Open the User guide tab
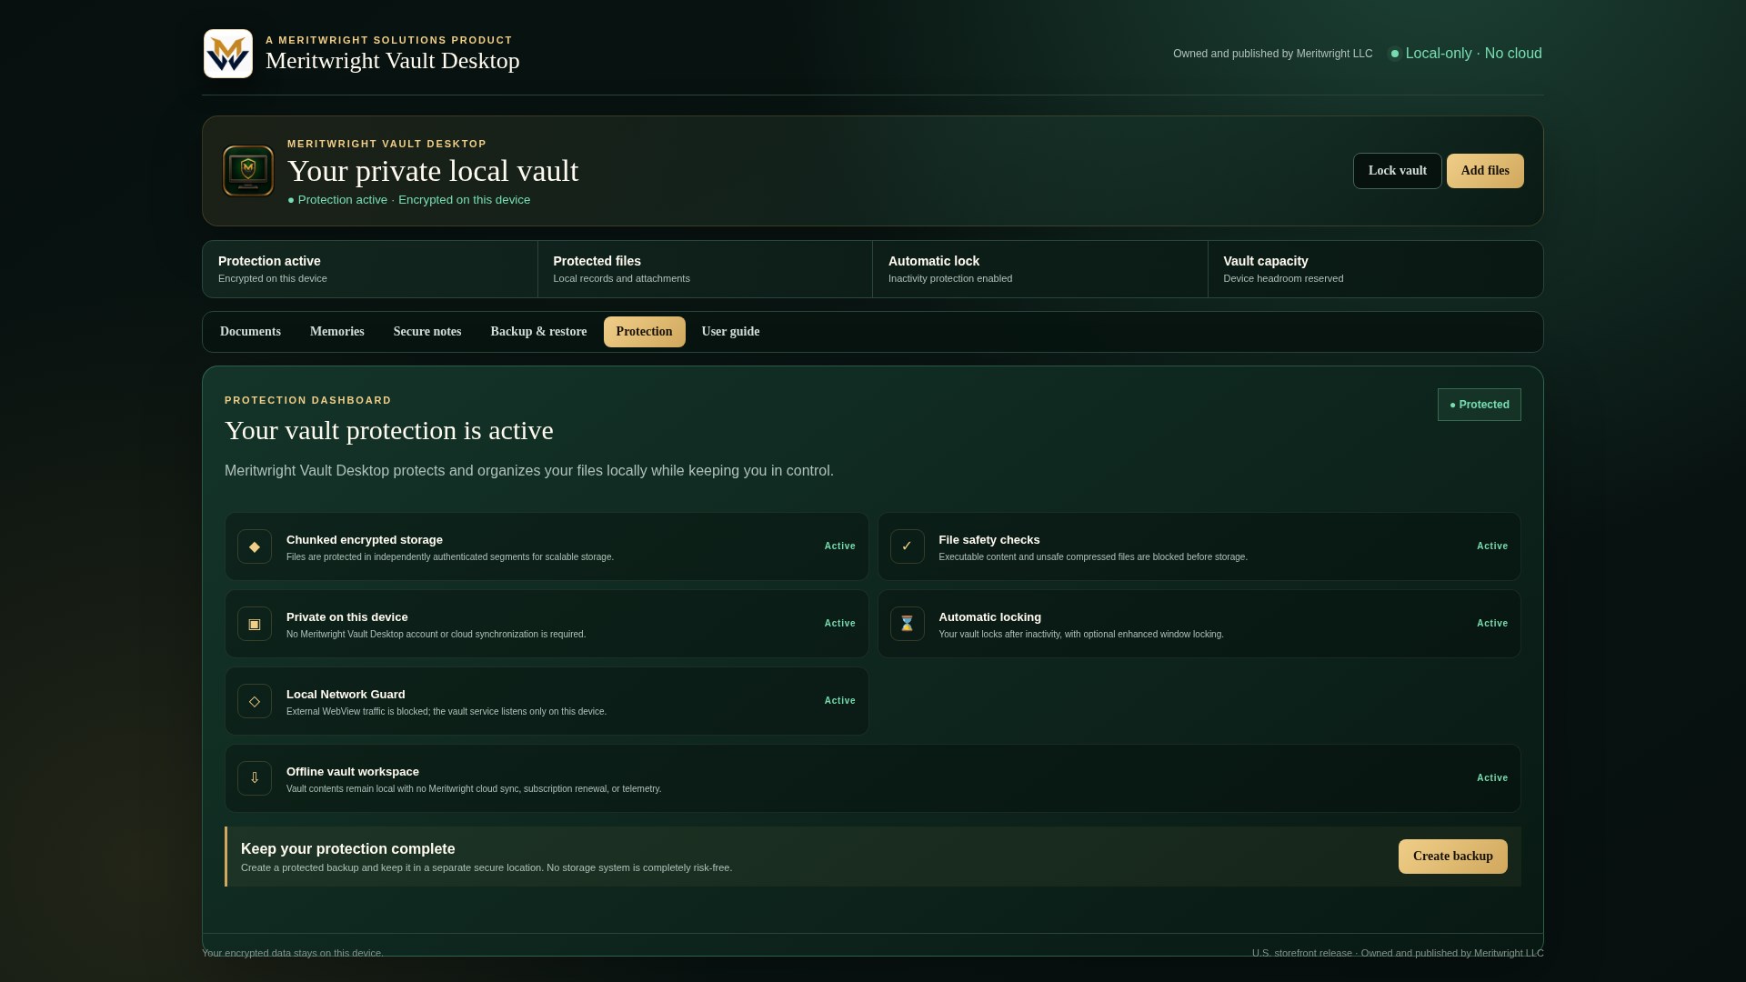 coord(731,332)
